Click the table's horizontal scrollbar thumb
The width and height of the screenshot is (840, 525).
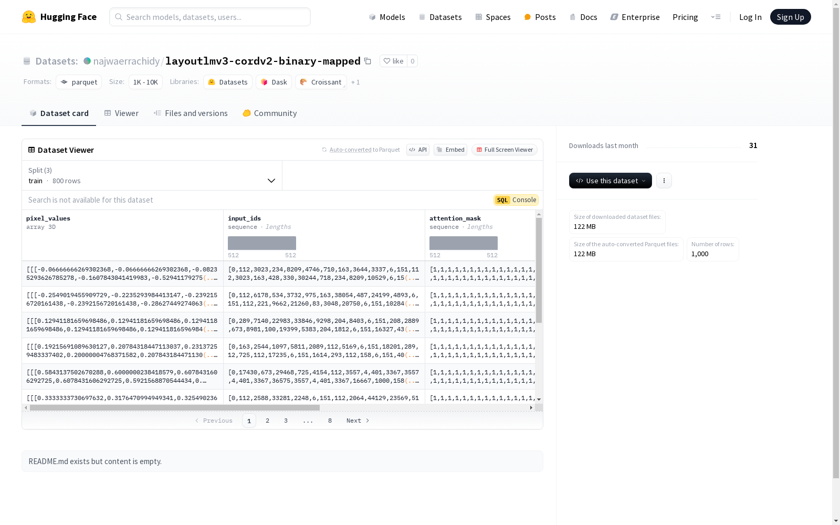click(x=175, y=407)
